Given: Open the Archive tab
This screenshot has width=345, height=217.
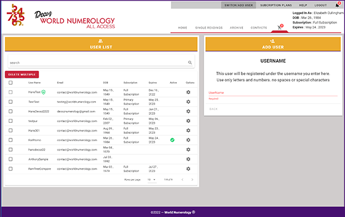Looking at the screenshot, I should [x=236, y=28].
